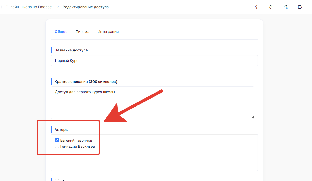Focus the Название доступа input field
Screen dimensions: 312x181
coord(154,61)
